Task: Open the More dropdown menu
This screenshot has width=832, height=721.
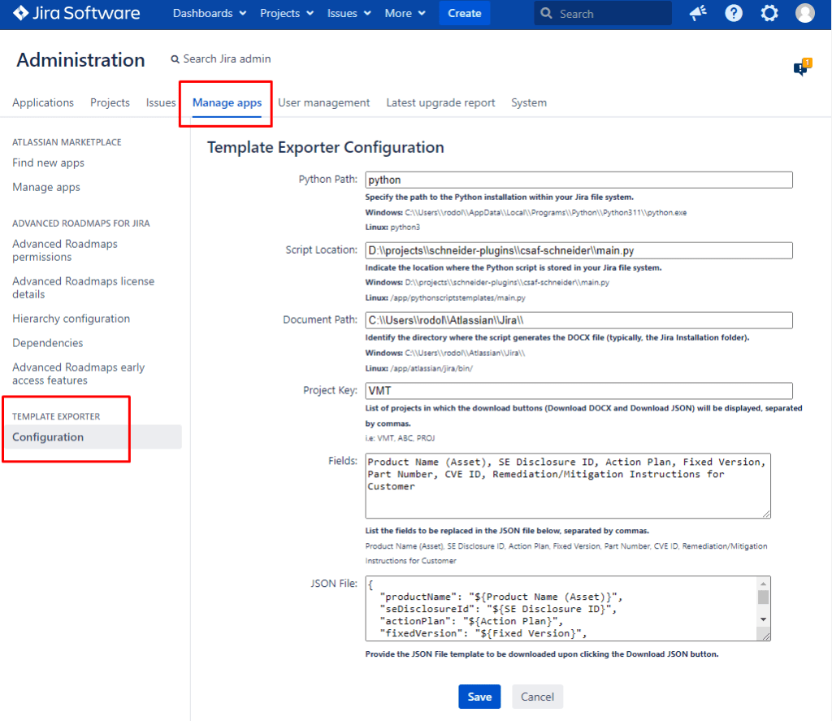Action: (405, 14)
